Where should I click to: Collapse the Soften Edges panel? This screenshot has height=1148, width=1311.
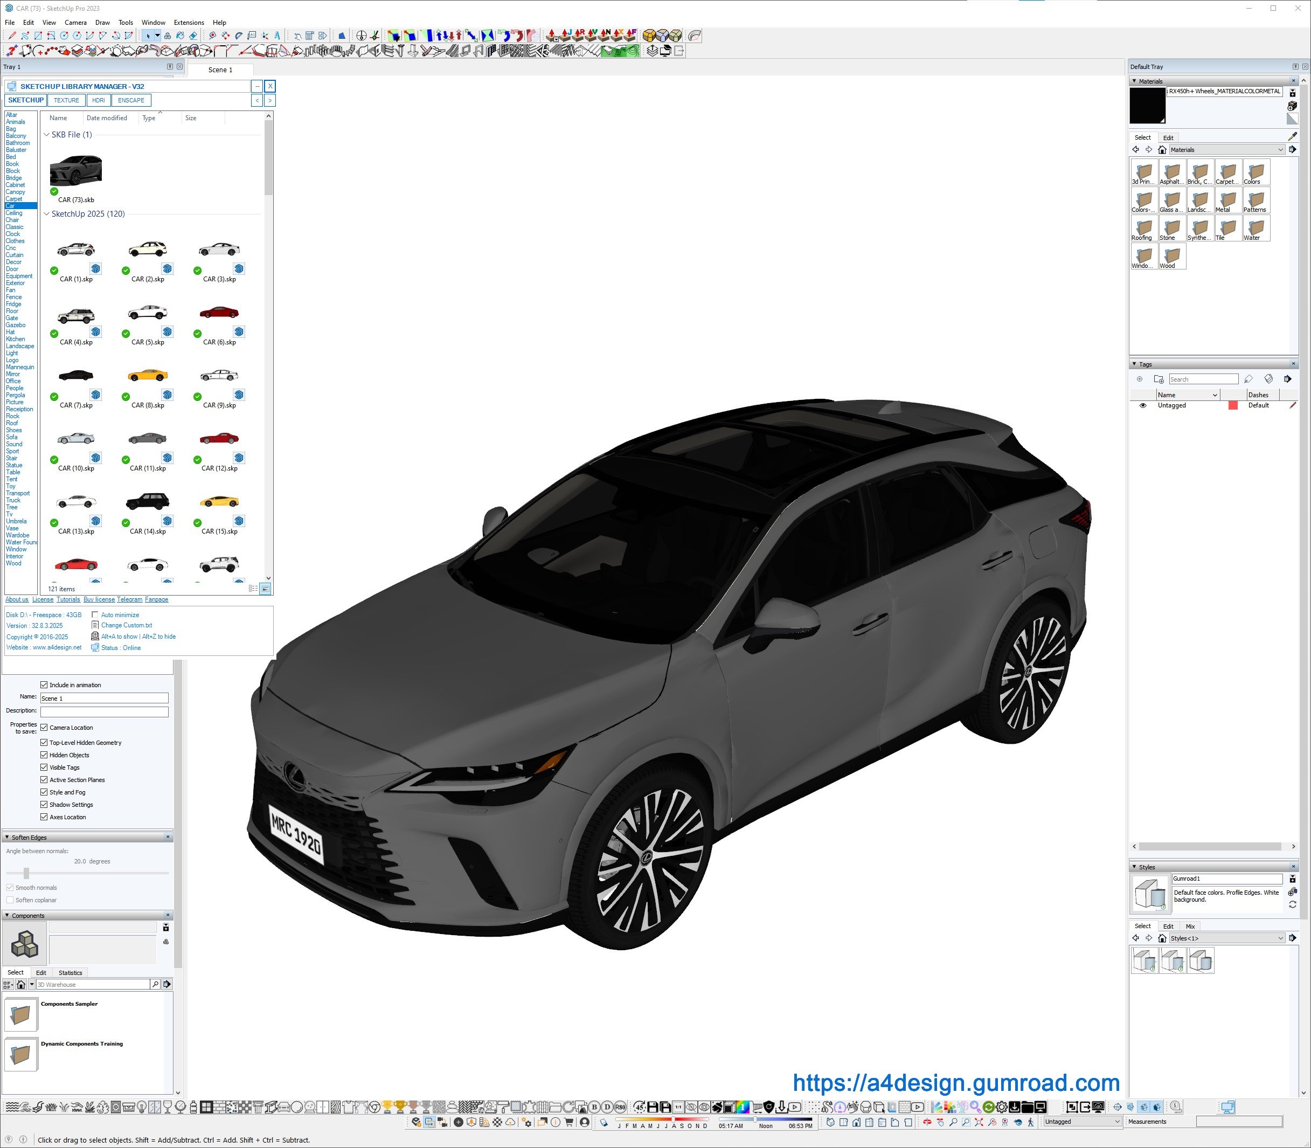pos(7,838)
